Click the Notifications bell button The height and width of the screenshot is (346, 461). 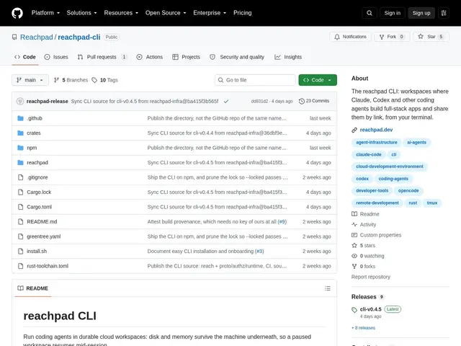(x=350, y=37)
